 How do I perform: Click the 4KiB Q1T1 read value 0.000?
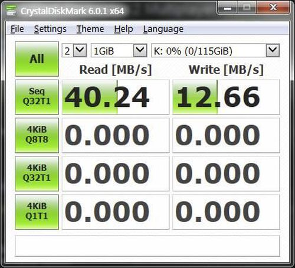(116, 212)
